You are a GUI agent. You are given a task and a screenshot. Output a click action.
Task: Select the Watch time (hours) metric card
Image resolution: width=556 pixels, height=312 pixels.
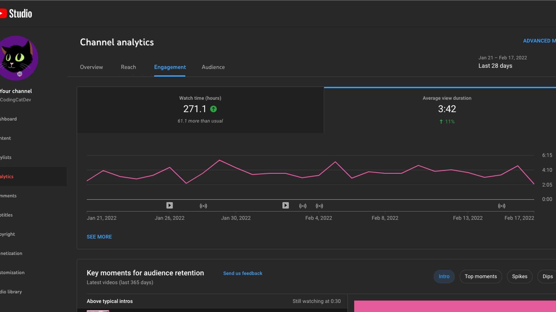pyautogui.click(x=200, y=110)
